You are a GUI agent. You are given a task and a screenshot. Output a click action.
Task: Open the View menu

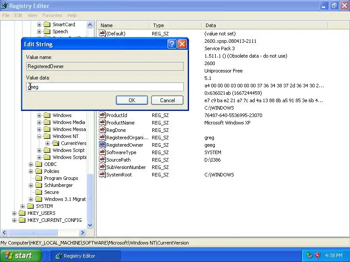point(32,15)
